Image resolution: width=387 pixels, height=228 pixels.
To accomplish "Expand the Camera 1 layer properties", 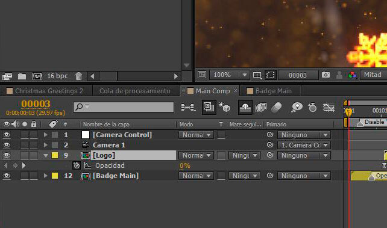I will click(45, 145).
